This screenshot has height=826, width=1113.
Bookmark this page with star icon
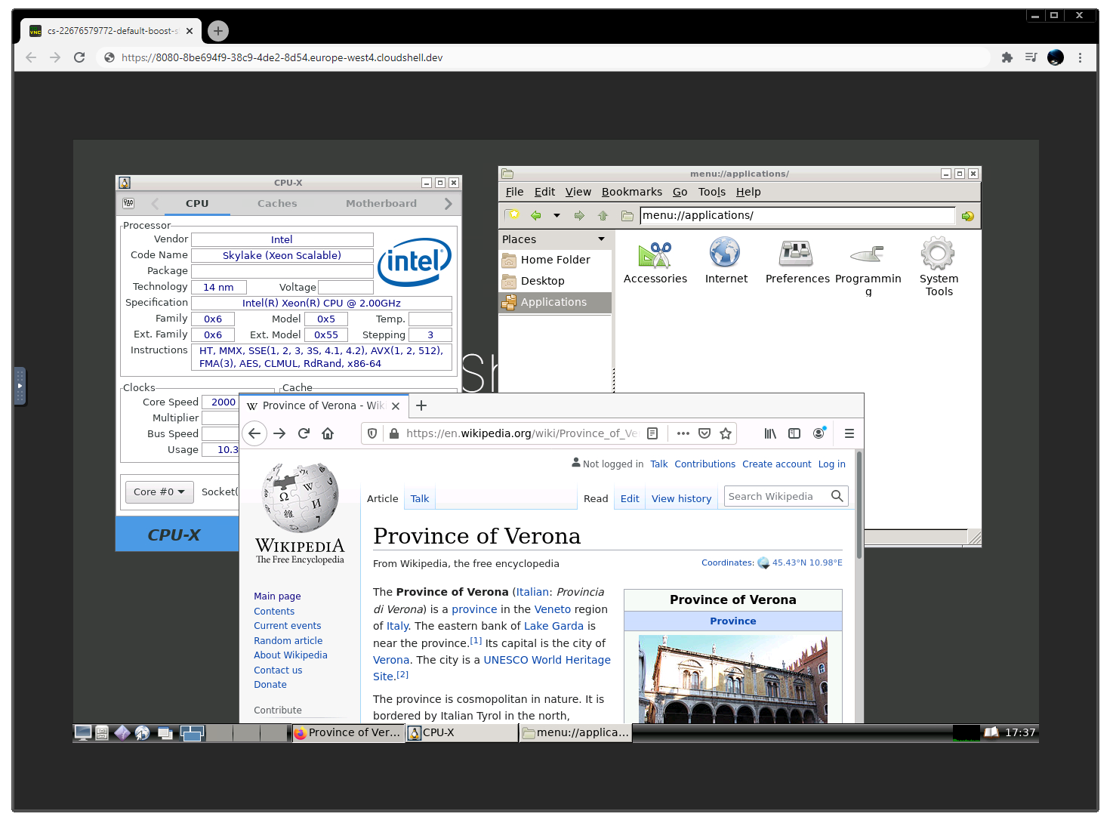tap(726, 433)
